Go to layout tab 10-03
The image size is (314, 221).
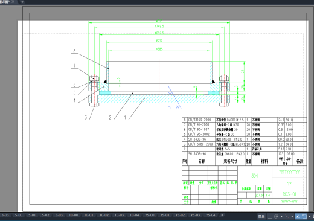[119, 215]
